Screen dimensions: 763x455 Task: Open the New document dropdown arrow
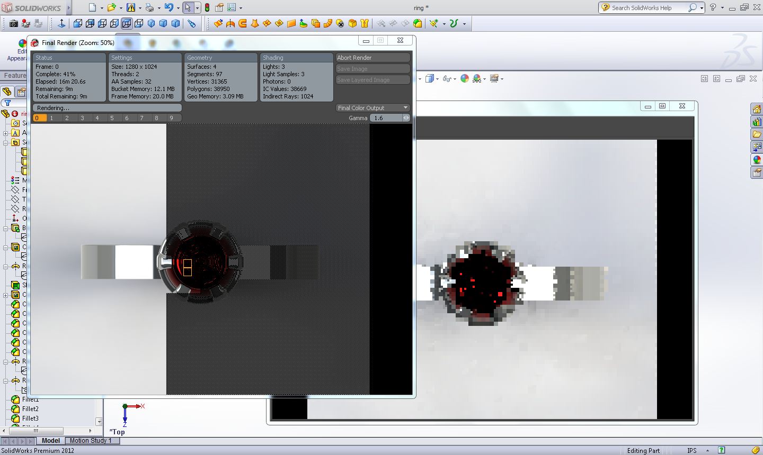(x=102, y=8)
